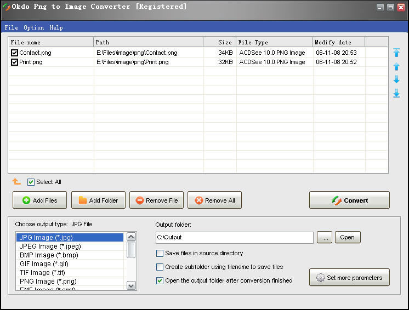Select path E:\Files\image\png\Contact.png cell
The width and height of the screenshot is (409, 310).
(137, 53)
